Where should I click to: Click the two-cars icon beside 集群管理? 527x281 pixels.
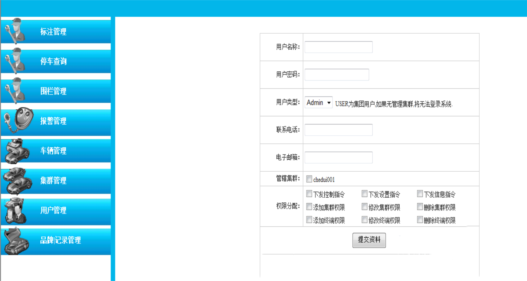17,181
